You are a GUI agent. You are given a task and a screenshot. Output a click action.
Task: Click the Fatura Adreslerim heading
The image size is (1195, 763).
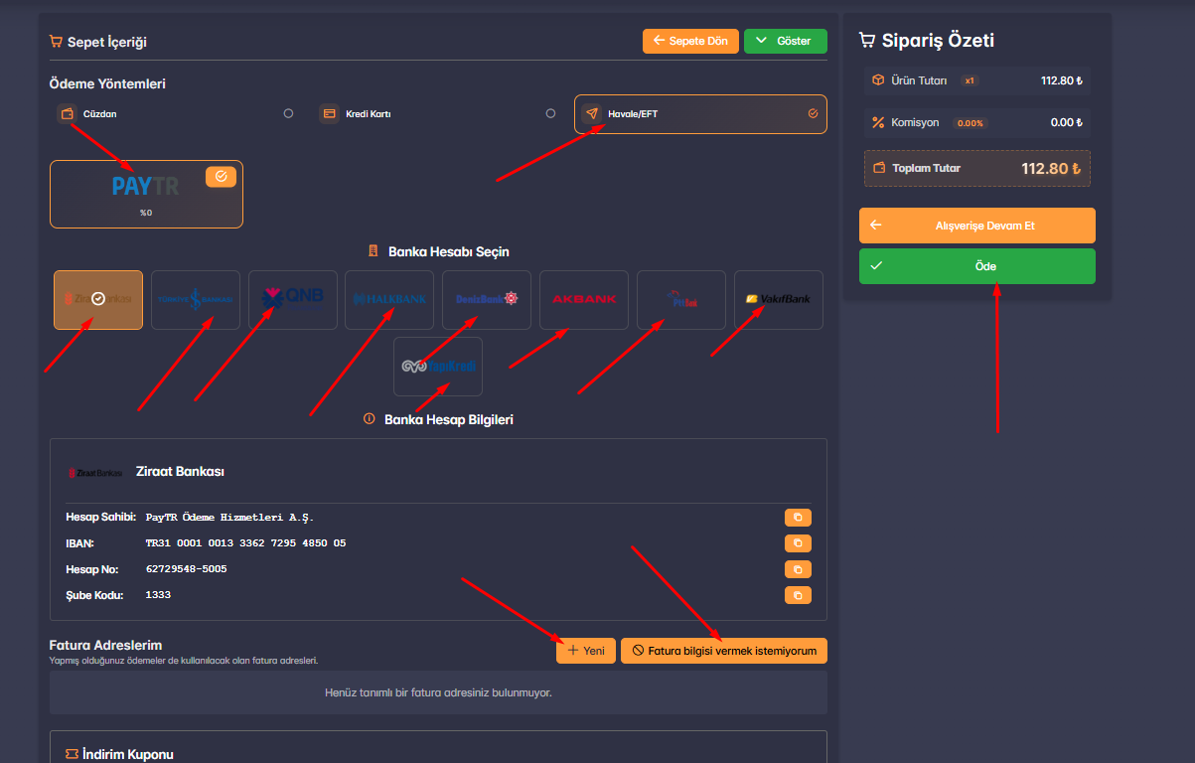pyautogui.click(x=105, y=646)
